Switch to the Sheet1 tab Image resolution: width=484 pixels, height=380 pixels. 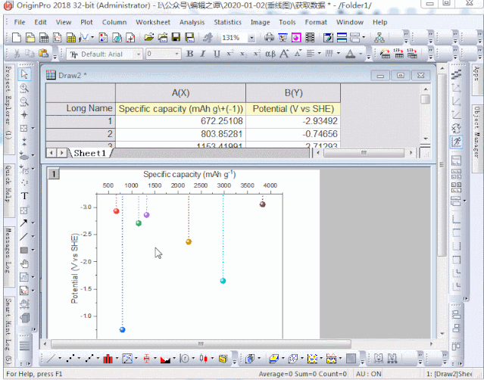90,153
